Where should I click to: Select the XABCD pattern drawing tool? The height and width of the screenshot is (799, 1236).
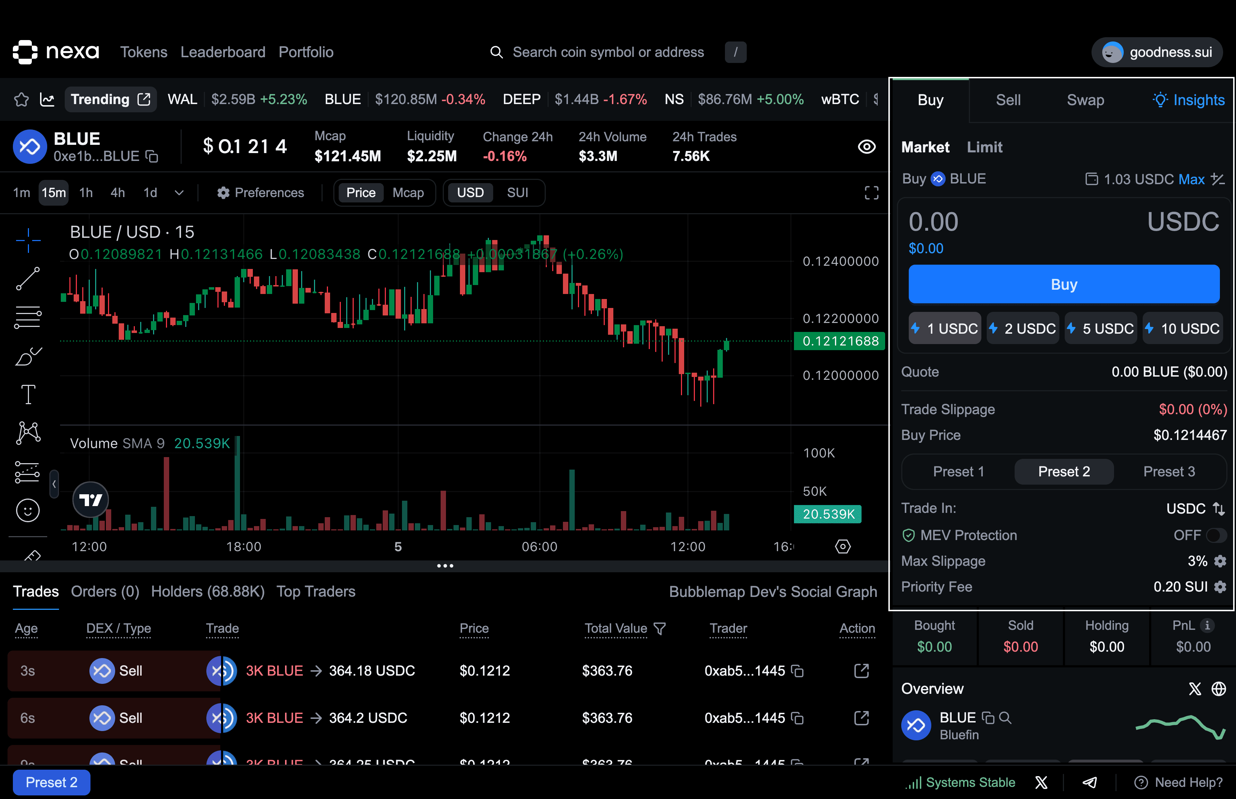click(29, 434)
